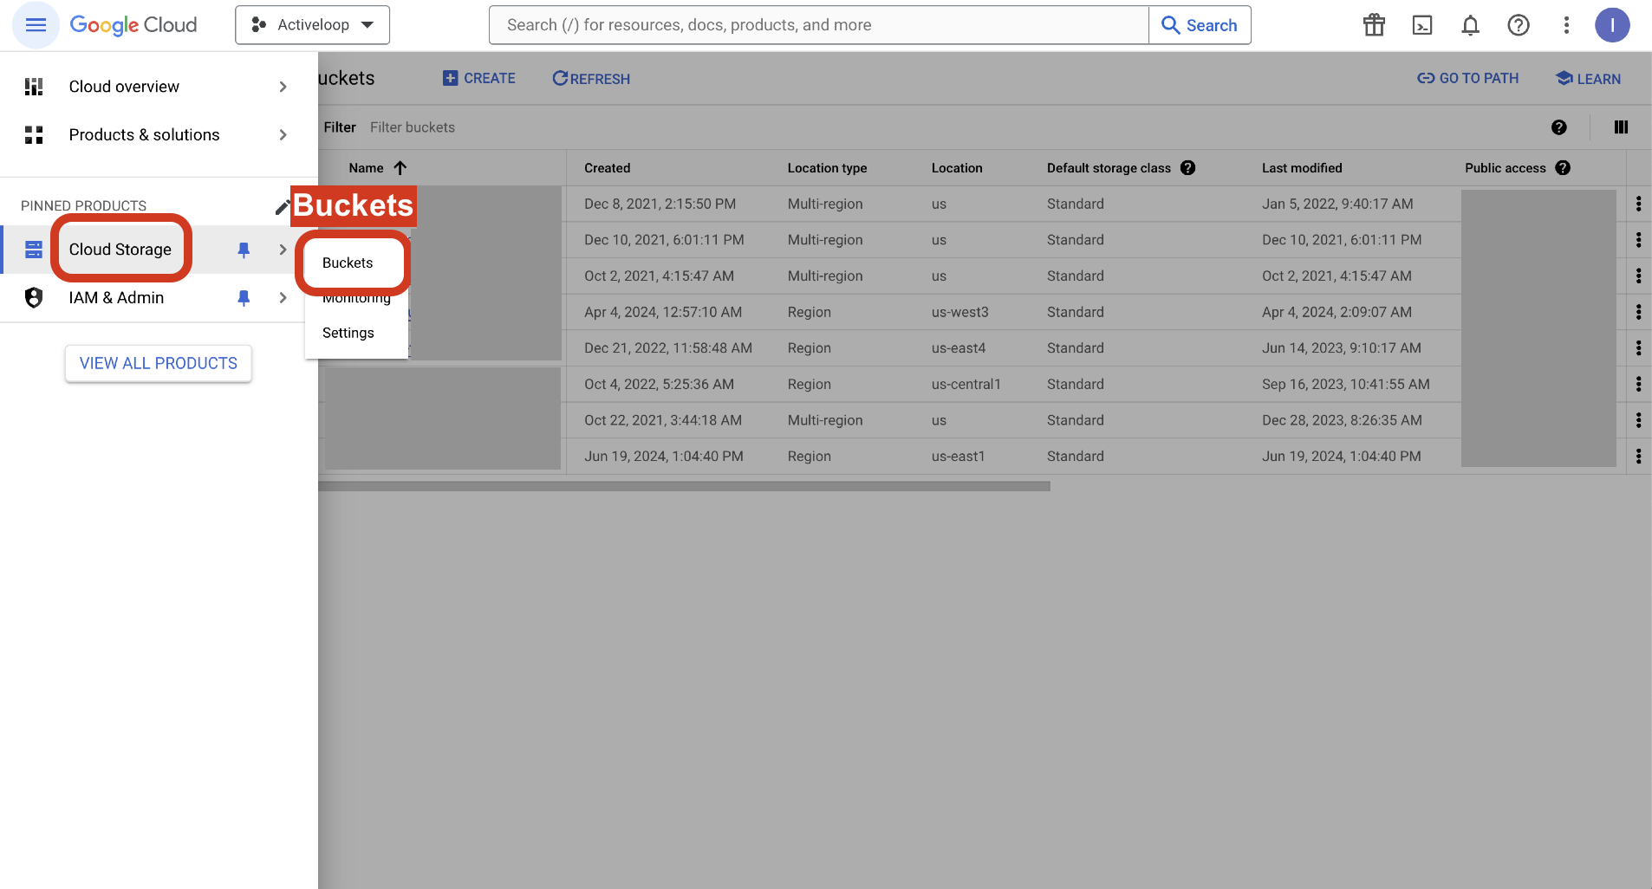Open the free trial gift icon

click(1374, 25)
